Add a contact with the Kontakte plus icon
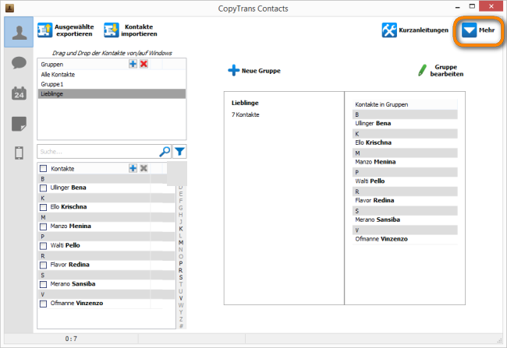 click(x=133, y=168)
